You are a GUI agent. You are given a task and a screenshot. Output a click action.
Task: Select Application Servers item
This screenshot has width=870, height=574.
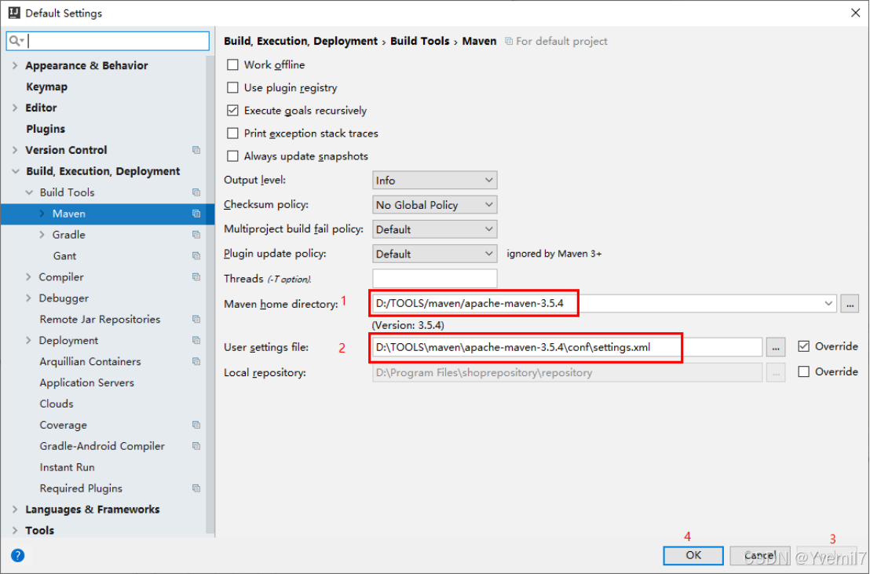click(x=86, y=382)
